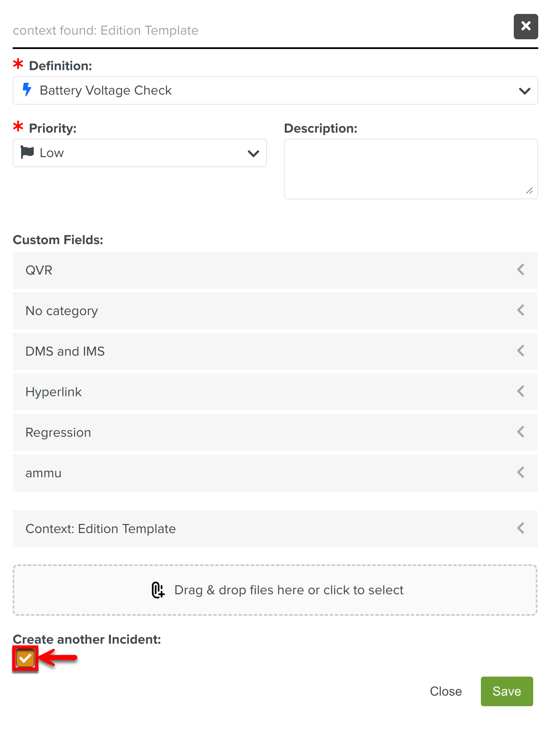Image resolution: width=545 pixels, height=729 pixels.
Task: Click the drag and drop file area
Action: [275, 590]
